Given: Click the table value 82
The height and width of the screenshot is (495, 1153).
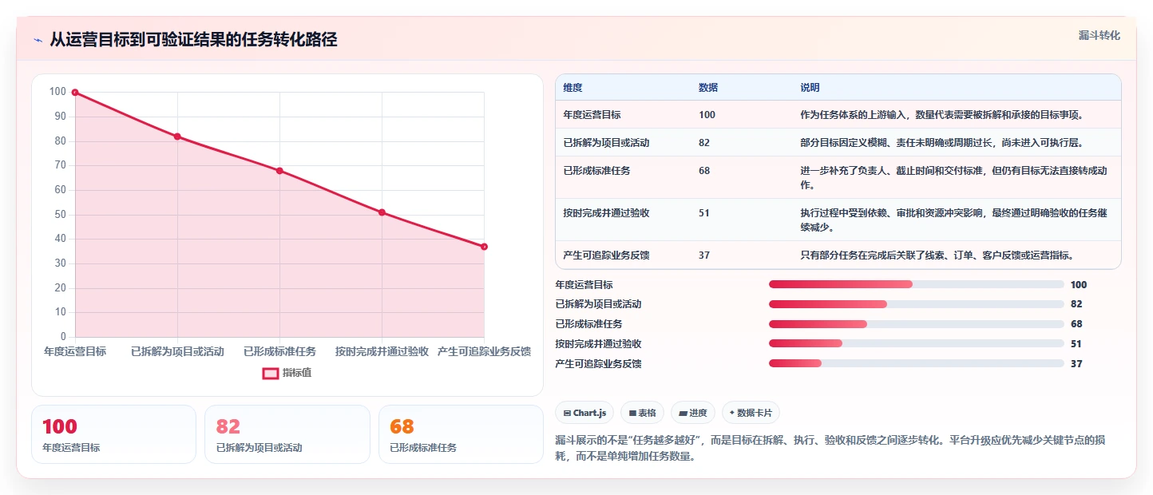Looking at the screenshot, I should 704,143.
